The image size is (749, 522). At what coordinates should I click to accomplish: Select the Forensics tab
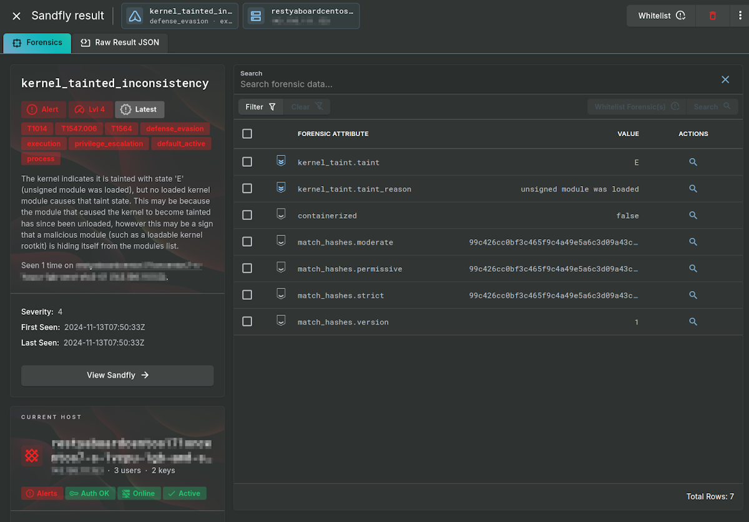[x=37, y=42]
